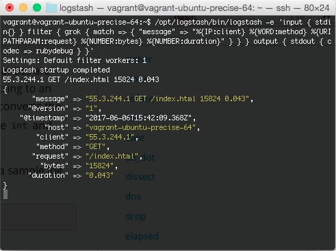Click the red close window button

pos(10,8)
